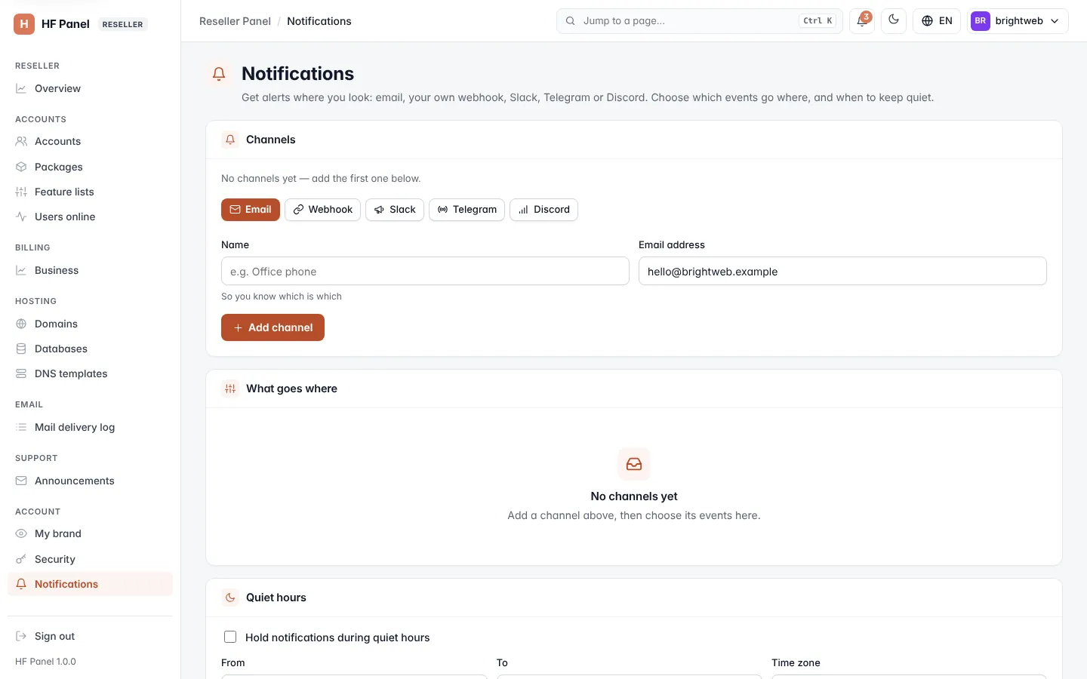Select the Discord channel tab

[x=543, y=210]
